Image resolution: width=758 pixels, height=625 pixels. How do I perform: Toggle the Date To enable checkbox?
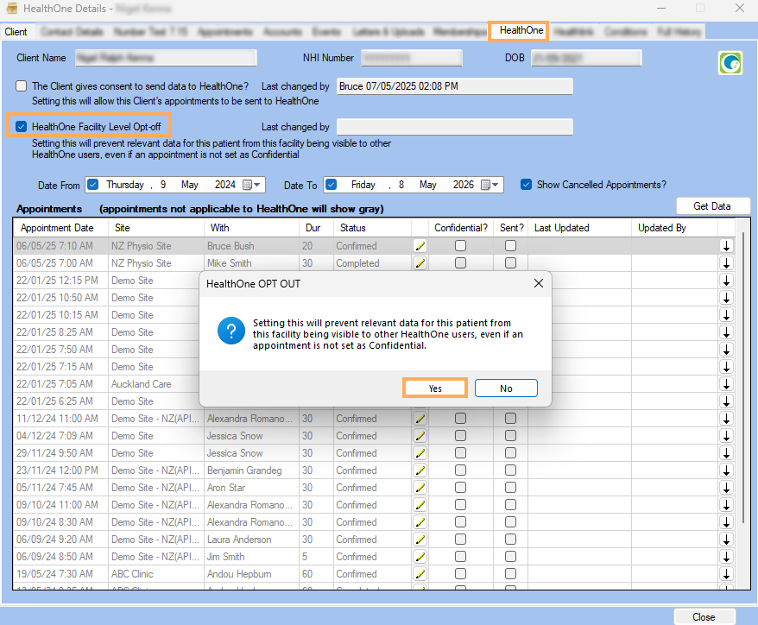click(x=332, y=185)
